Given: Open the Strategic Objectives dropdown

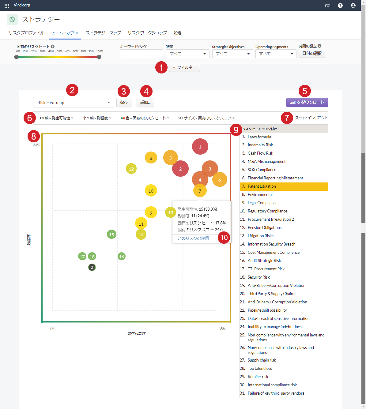Looking at the screenshot, I should (232, 54).
